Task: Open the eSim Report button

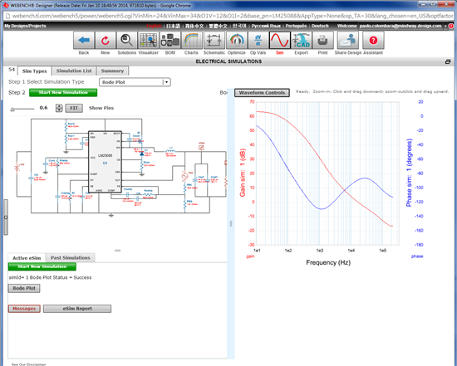Action: point(77,309)
